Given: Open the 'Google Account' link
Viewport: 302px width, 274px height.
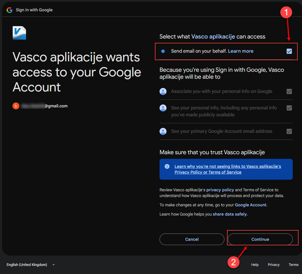Looking at the screenshot, I should (x=250, y=205).
